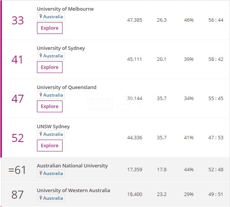This screenshot has width=230, height=207.
Task: Click the gender ratio 52 : 48
Action: tap(216, 170)
